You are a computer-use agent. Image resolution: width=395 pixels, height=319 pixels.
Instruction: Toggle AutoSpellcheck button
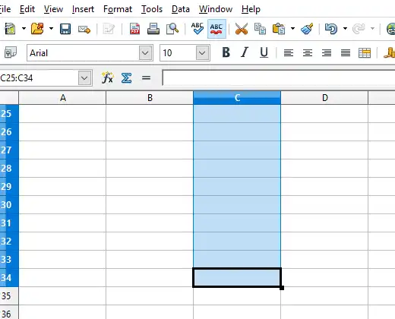216,29
